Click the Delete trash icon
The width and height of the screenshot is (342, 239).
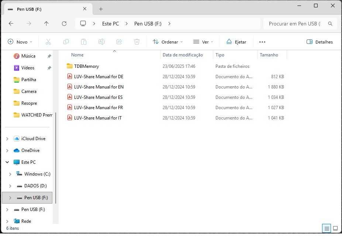tap(137, 42)
